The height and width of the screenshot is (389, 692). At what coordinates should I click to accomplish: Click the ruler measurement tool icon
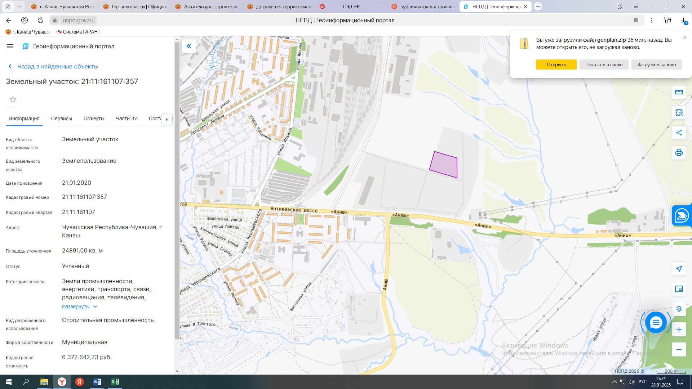pyautogui.click(x=679, y=92)
